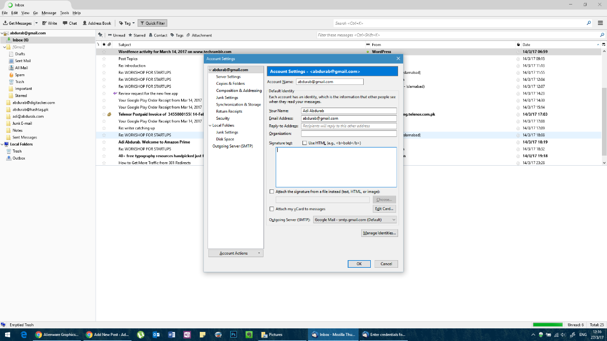The image size is (607, 341).
Task: Open the Tag dropdown in toolbar
Action: pyautogui.click(x=127, y=23)
